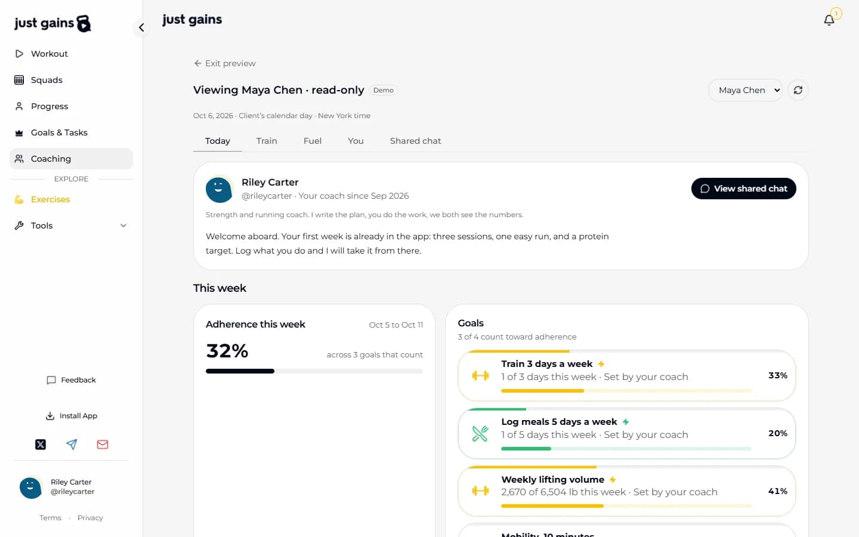
Task: Click lightning bolt beside Train 3 days
Action: coord(601,364)
